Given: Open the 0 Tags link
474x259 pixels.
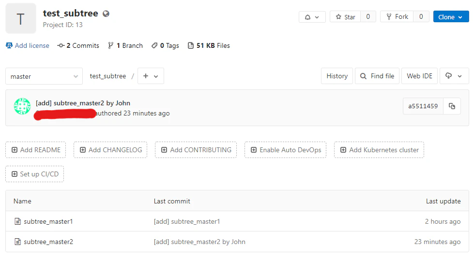Looking at the screenshot, I should 166,45.
